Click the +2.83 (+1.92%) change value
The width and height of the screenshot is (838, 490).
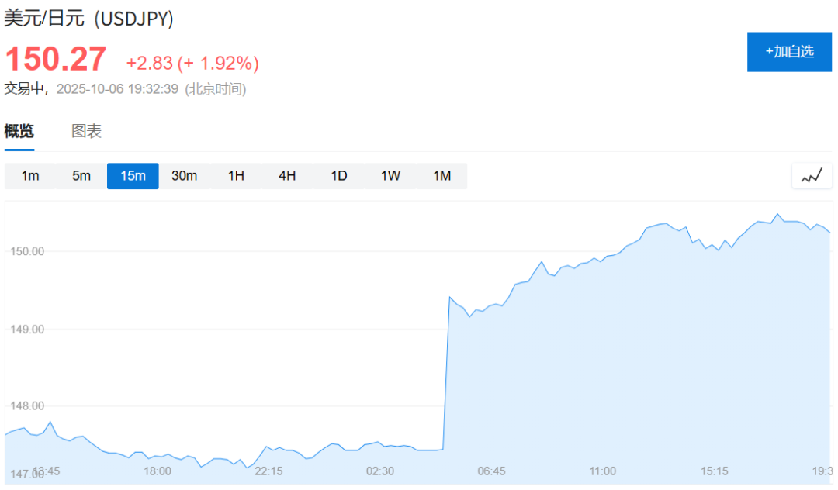(192, 63)
